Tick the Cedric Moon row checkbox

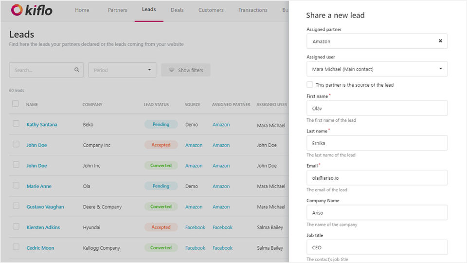pyautogui.click(x=16, y=247)
